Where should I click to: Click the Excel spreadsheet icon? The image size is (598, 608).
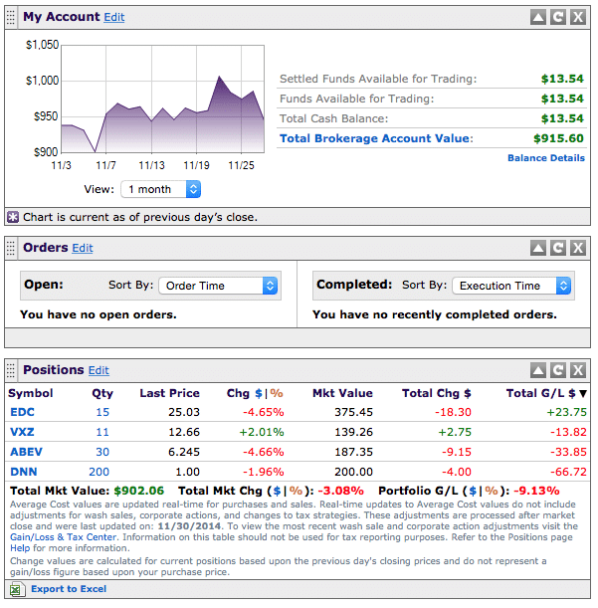16,589
